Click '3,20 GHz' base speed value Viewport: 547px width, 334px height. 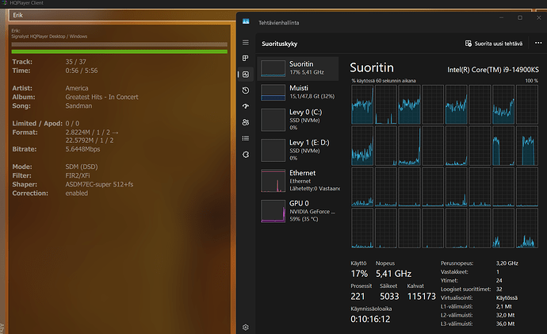tap(507, 263)
